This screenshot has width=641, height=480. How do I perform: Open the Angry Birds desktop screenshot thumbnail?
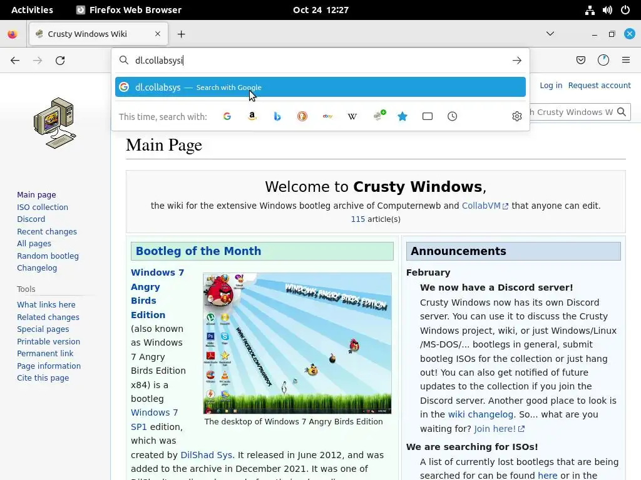pos(297,343)
